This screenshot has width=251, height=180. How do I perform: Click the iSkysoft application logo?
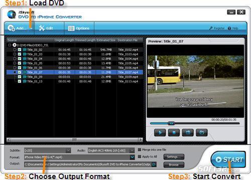[x=12, y=14]
